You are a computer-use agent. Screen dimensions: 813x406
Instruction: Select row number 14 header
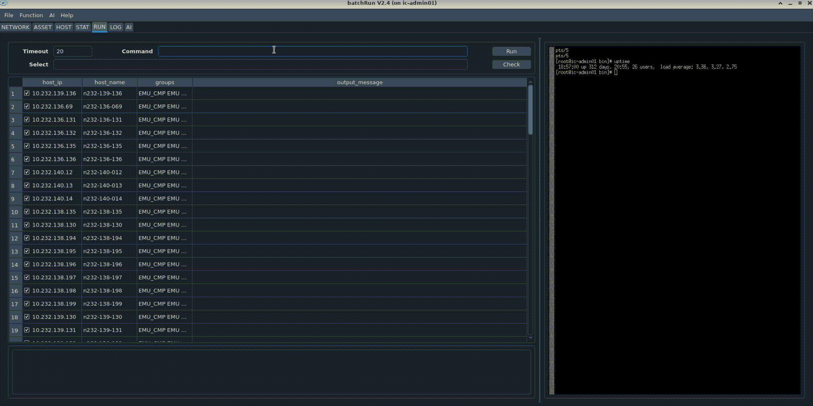click(x=16, y=264)
